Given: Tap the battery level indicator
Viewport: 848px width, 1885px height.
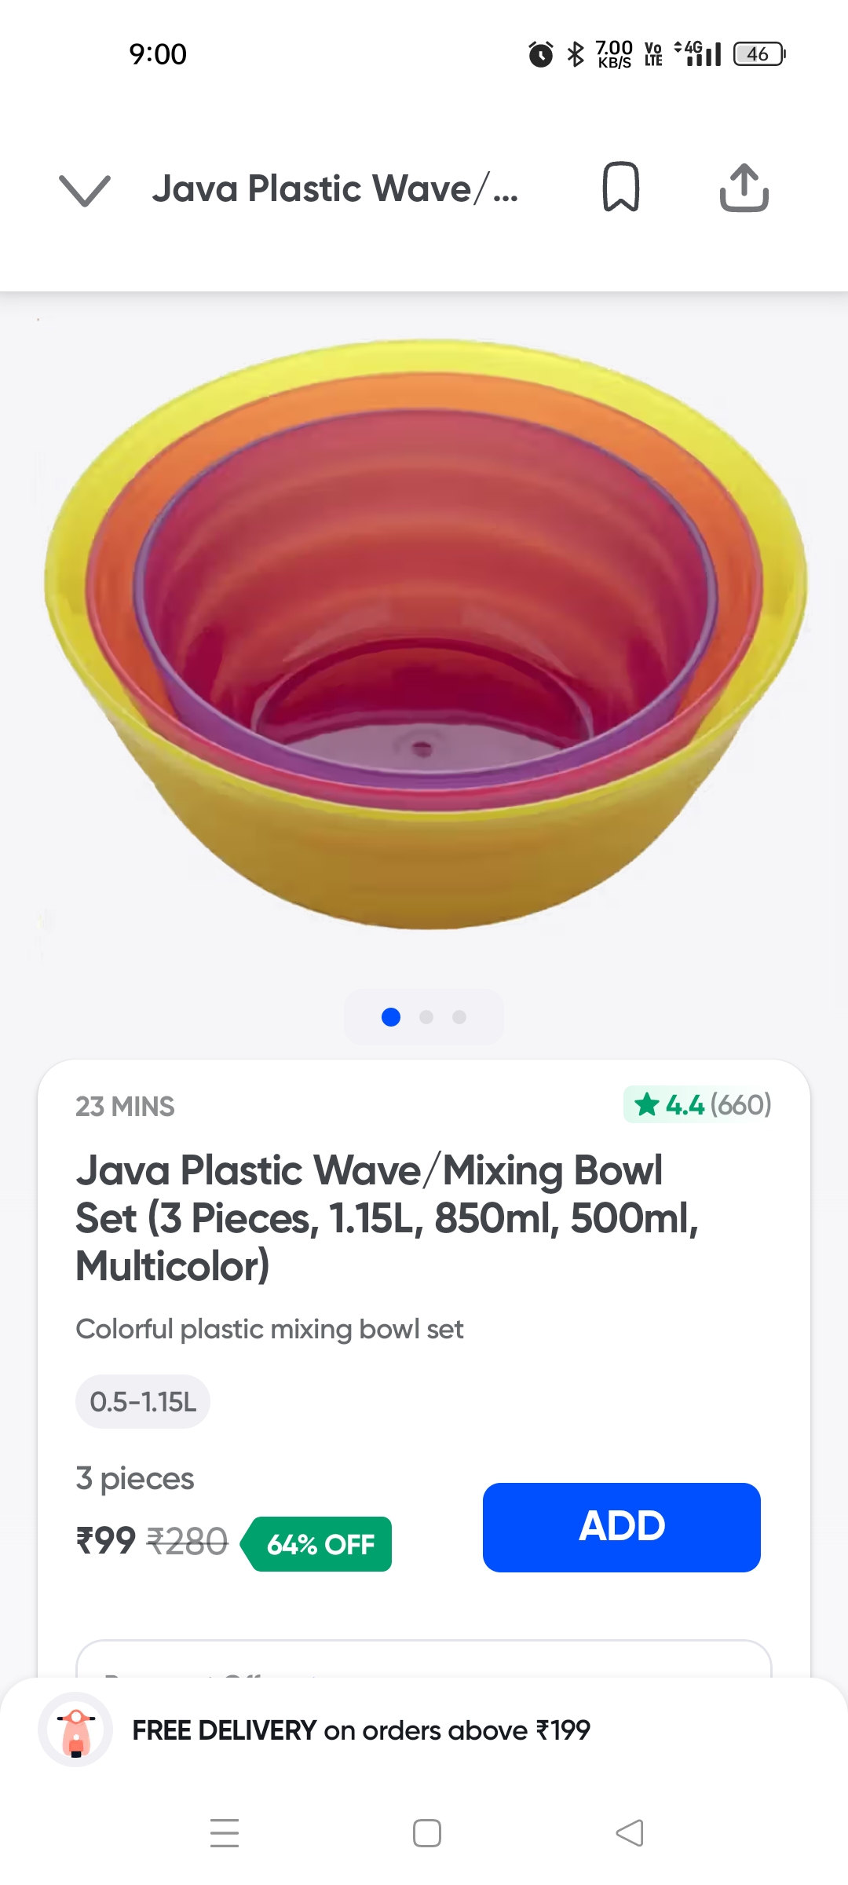Looking at the screenshot, I should 758,54.
